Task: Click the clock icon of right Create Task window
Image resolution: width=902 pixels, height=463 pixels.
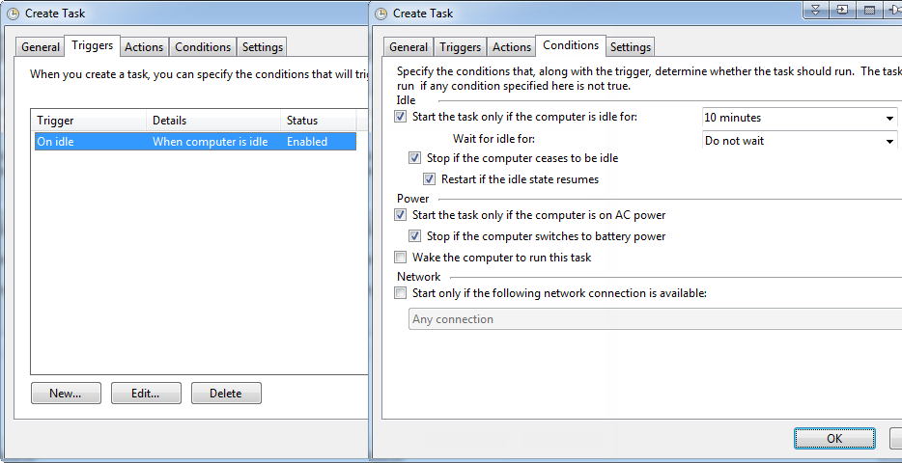Action: pos(381,14)
